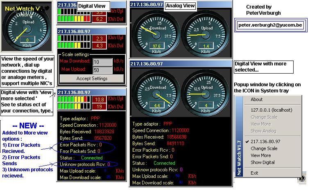The image size is (310, 193).
Task: Select the 127.0.0.1 (localhost) menu entry
Action: pyautogui.click(x=271, y=110)
